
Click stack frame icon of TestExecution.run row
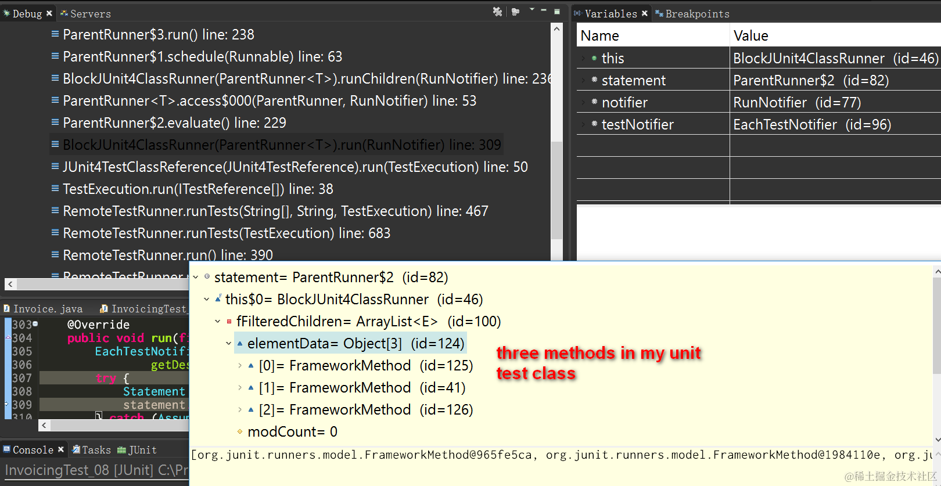[x=55, y=189]
